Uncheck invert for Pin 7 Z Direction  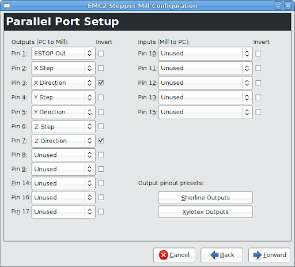coord(101,141)
